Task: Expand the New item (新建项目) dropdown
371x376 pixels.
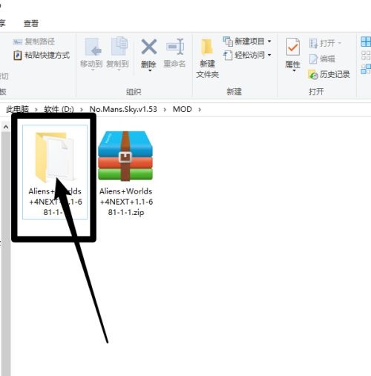Action: 269,41
